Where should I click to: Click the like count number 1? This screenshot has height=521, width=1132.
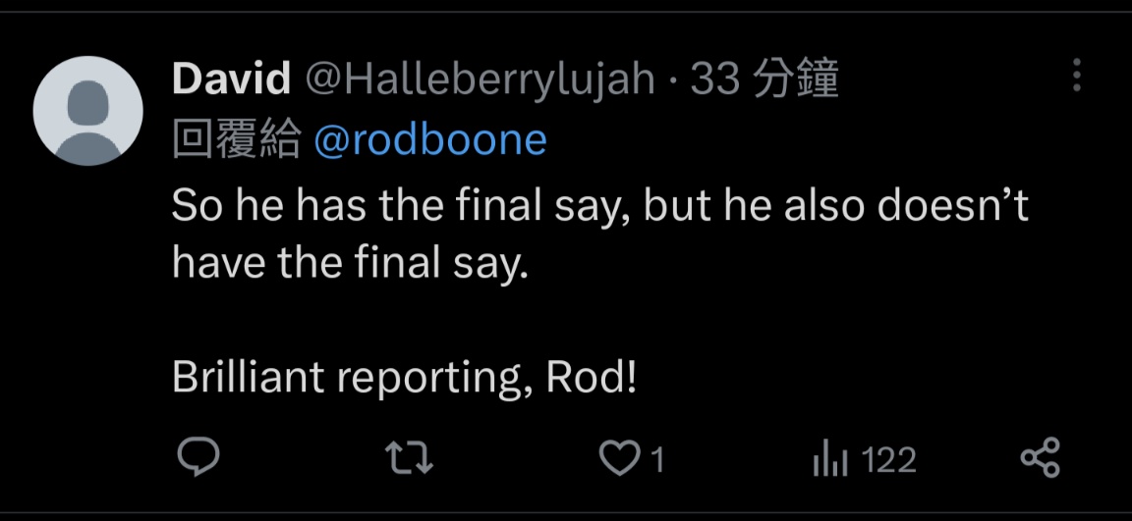click(657, 459)
